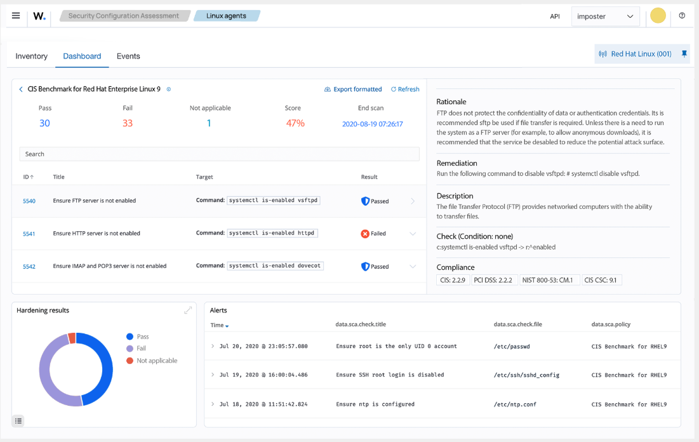Click 'Ensure ntp is configured' alert title
The height and width of the screenshot is (442, 699).
(x=375, y=404)
